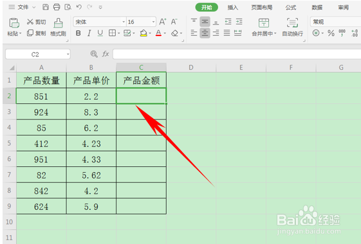Open Print Preview icon
361x244 pixels.
pyautogui.click(x=68, y=7)
